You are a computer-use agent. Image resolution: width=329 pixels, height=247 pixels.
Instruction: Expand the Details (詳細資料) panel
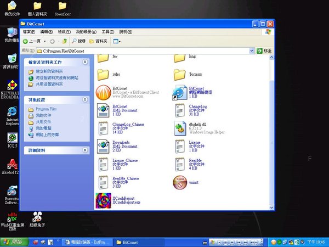pos(85,150)
